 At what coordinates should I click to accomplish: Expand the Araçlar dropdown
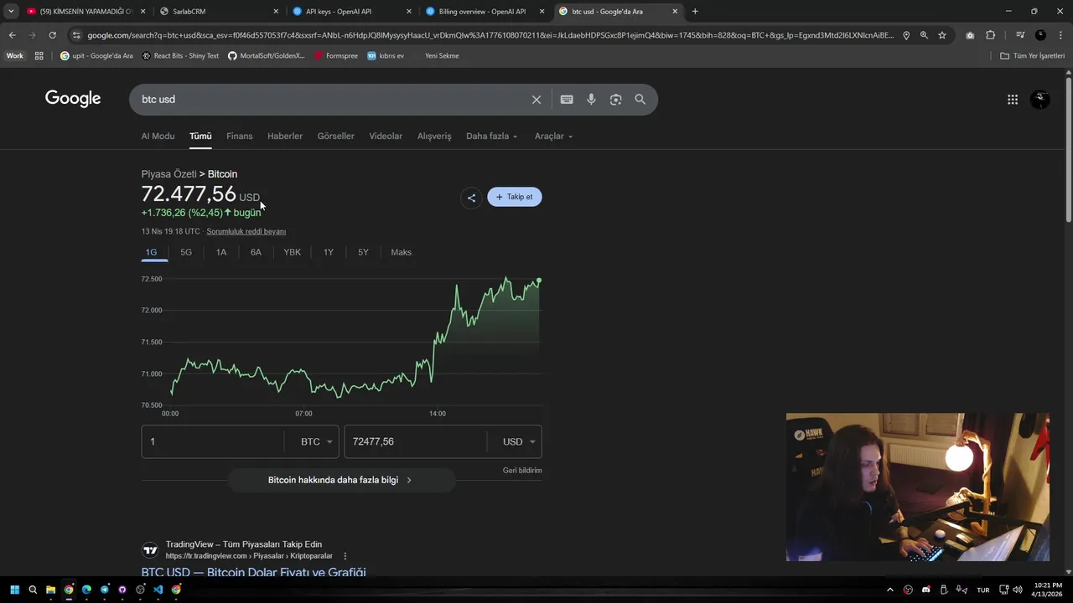554,137
